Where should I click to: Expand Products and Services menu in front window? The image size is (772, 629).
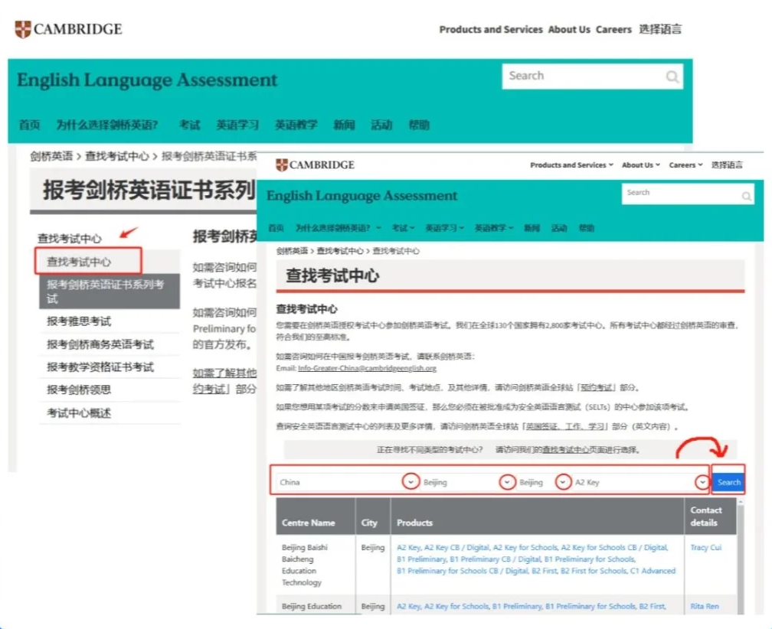[x=571, y=165]
